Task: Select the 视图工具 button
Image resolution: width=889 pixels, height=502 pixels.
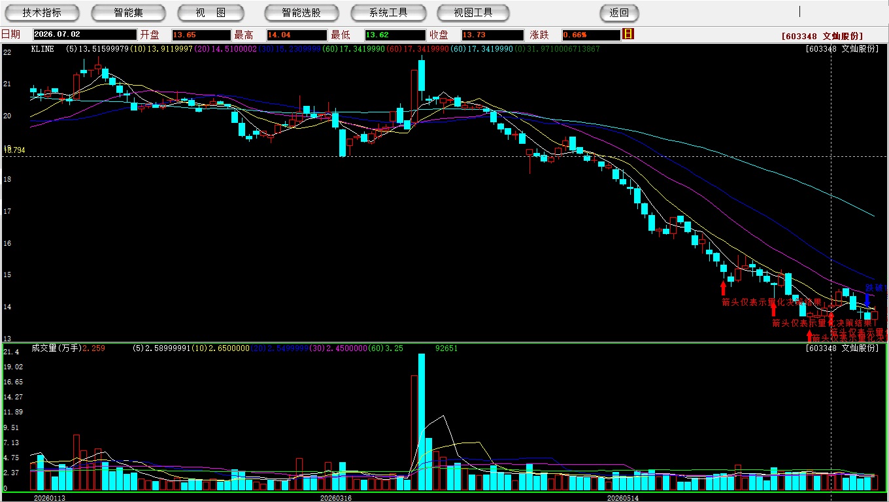Action: pos(475,12)
